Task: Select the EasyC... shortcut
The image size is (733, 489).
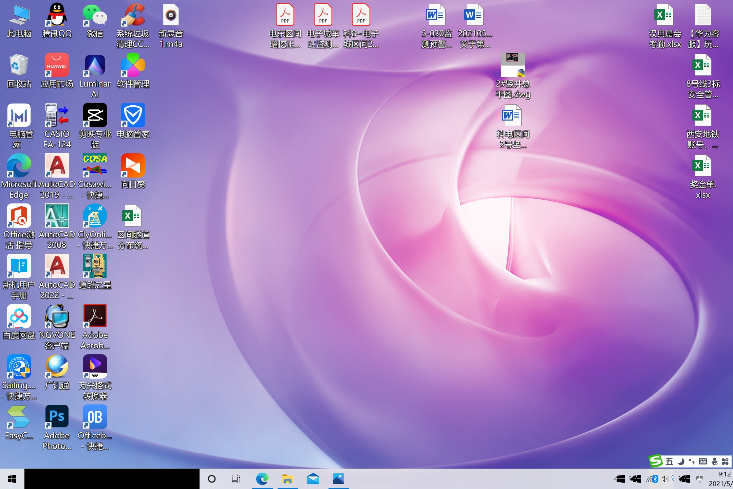Action: pos(19,423)
